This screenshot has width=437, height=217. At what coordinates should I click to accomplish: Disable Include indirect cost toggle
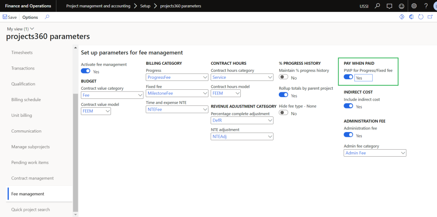pyautogui.click(x=348, y=106)
